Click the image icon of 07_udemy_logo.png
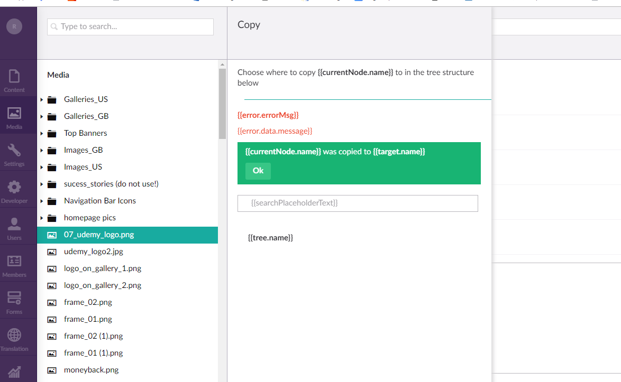Screen dimensions: 621x382 pos(52,235)
